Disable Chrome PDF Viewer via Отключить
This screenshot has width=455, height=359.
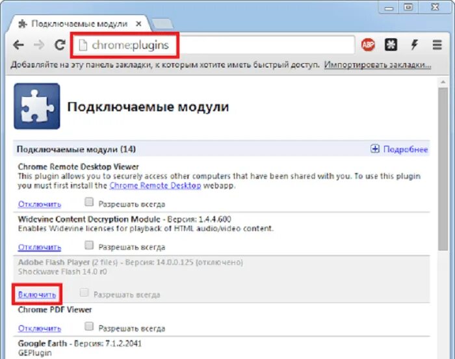[40, 328]
